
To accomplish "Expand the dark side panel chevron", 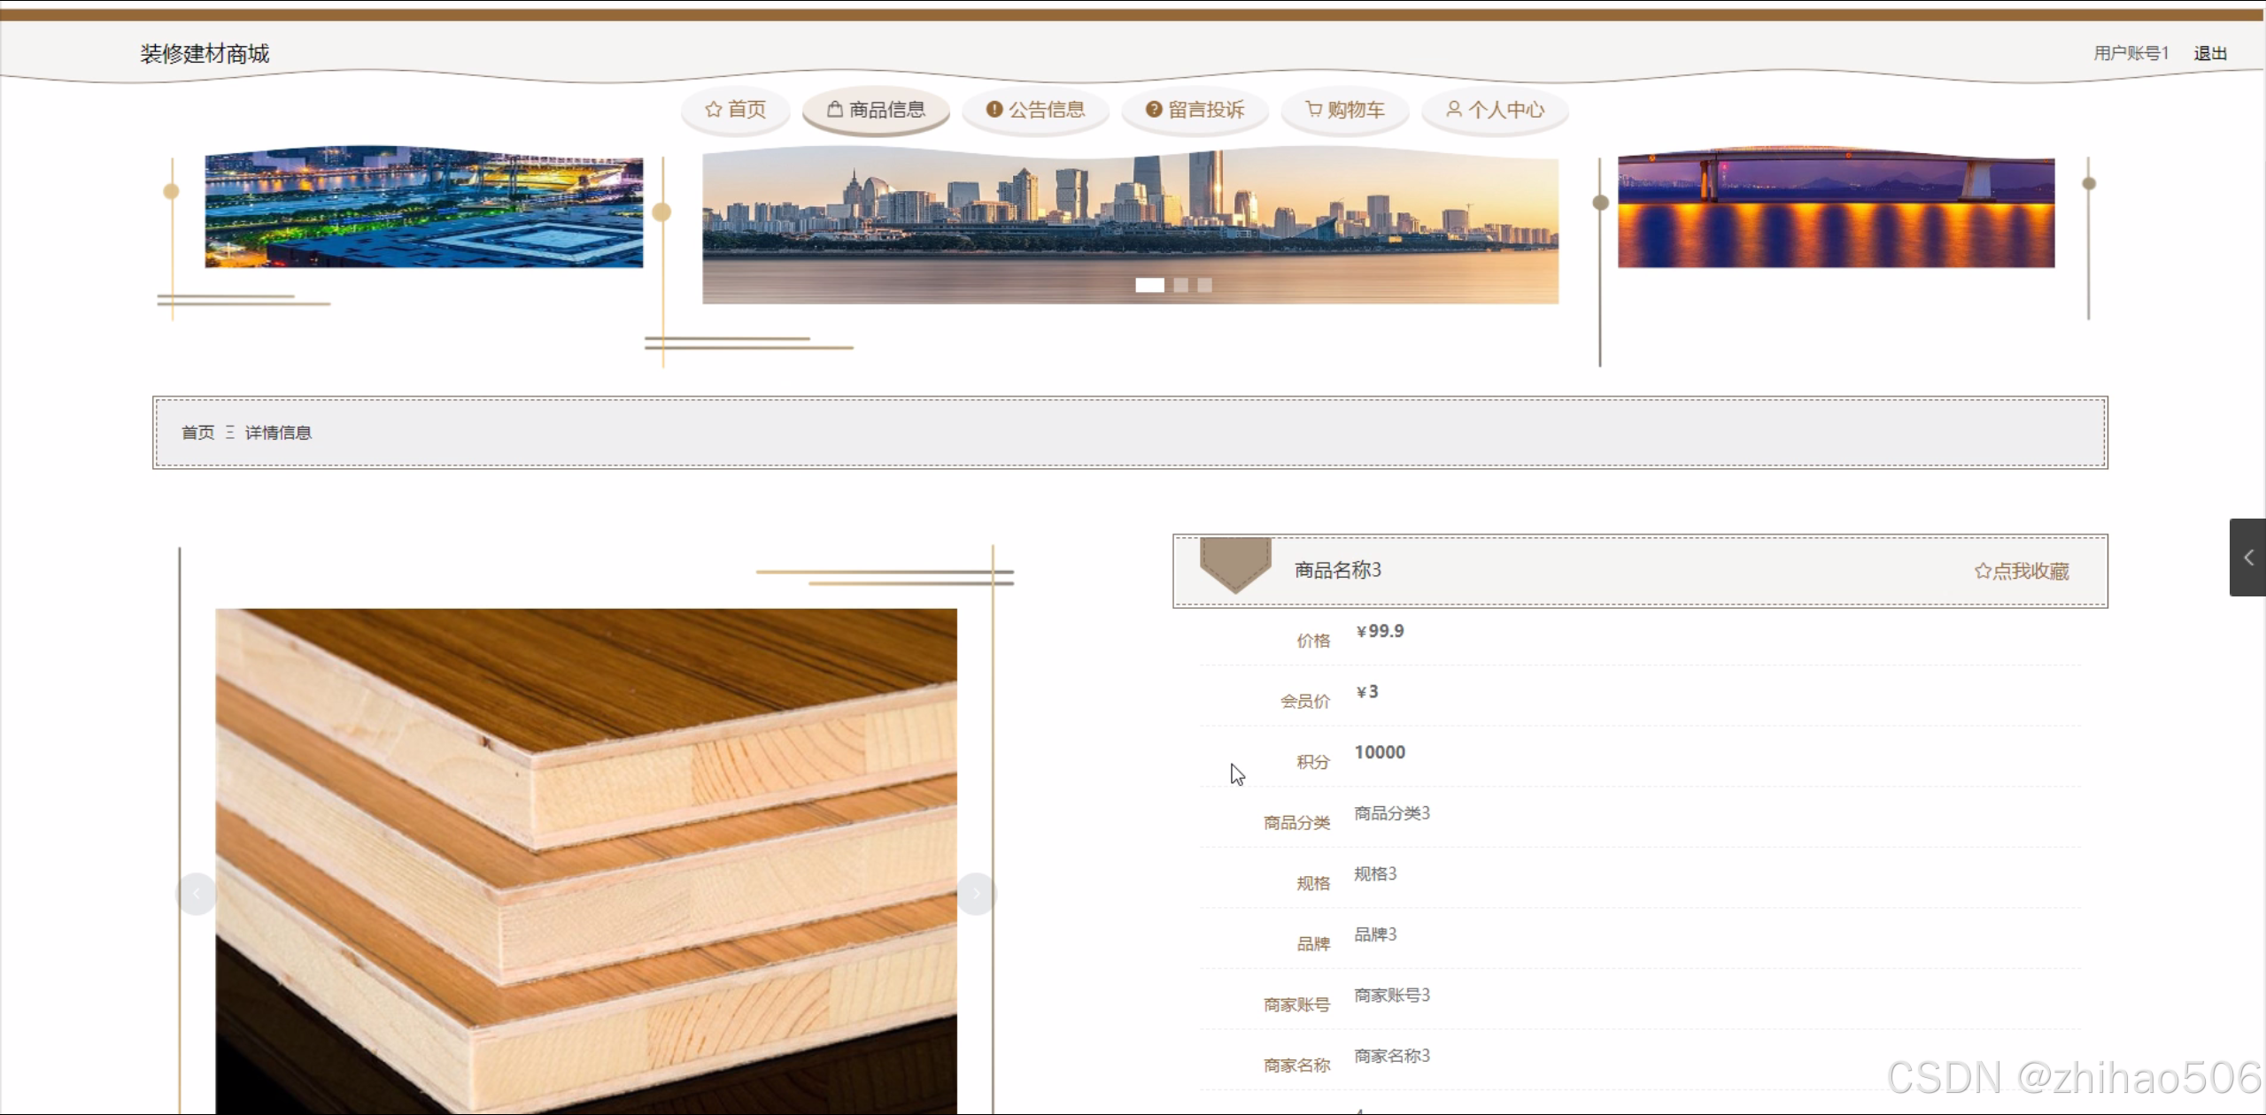I will 2247,557.
